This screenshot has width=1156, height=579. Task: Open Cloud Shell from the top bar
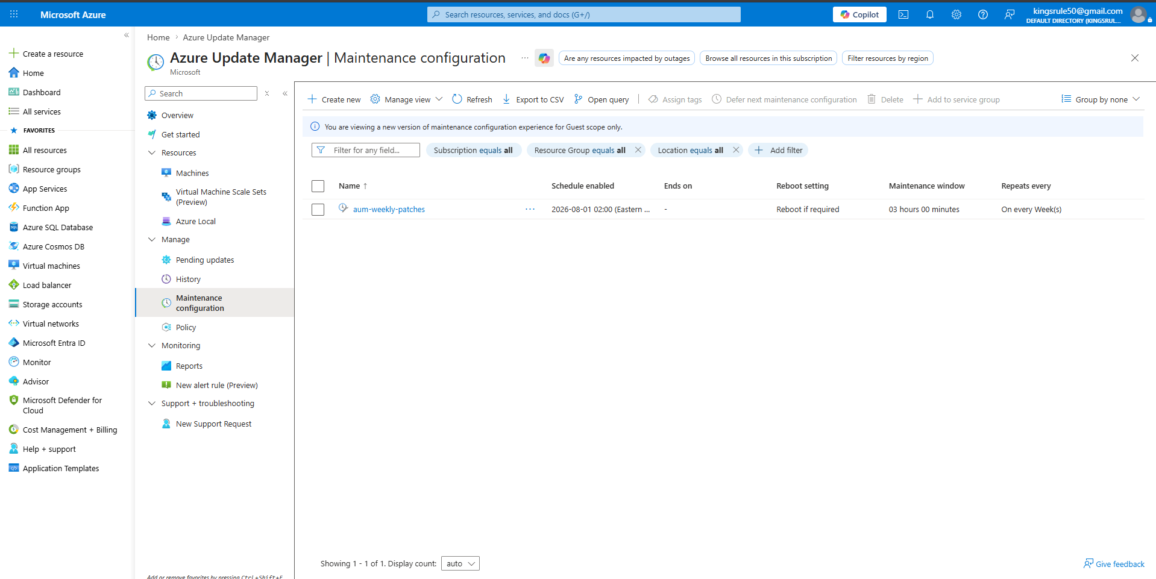903,14
